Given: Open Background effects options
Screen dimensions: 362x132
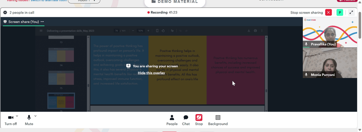Looking at the screenshot, I should (218, 120).
